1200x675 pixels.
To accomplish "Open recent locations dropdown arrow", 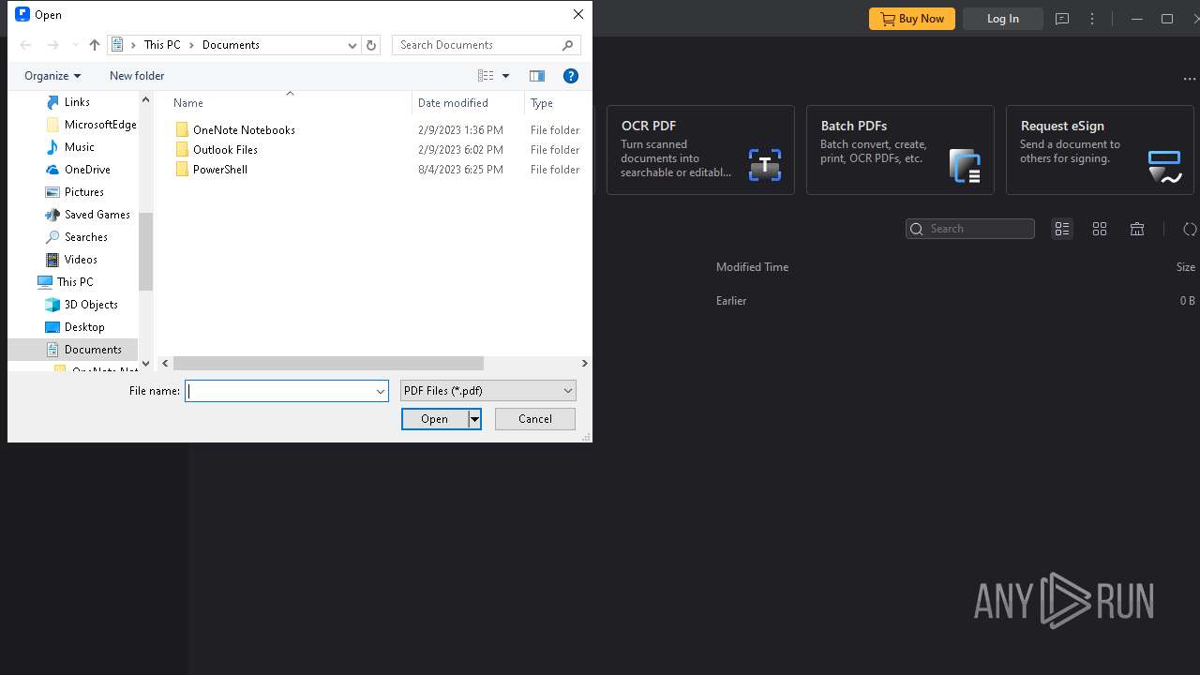I will click(x=76, y=45).
